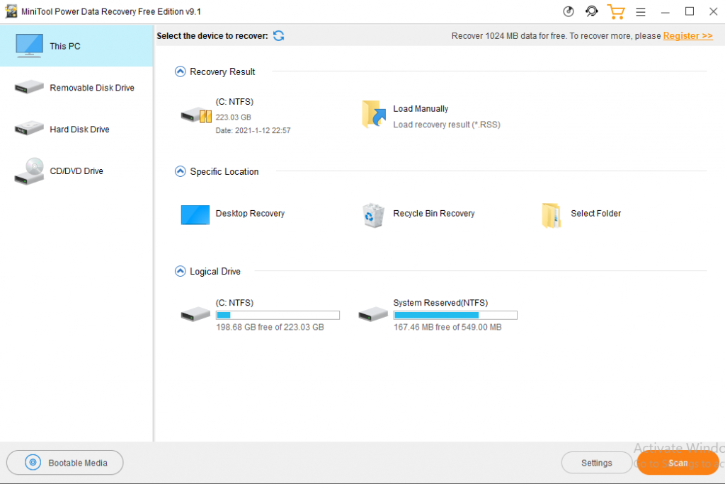The width and height of the screenshot is (725, 484).
Task: Open the Register link
Action: click(x=687, y=35)
